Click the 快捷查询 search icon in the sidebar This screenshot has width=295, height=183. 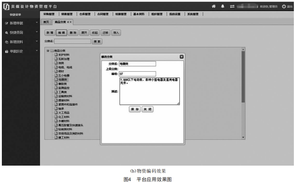(x=7, y=33)
